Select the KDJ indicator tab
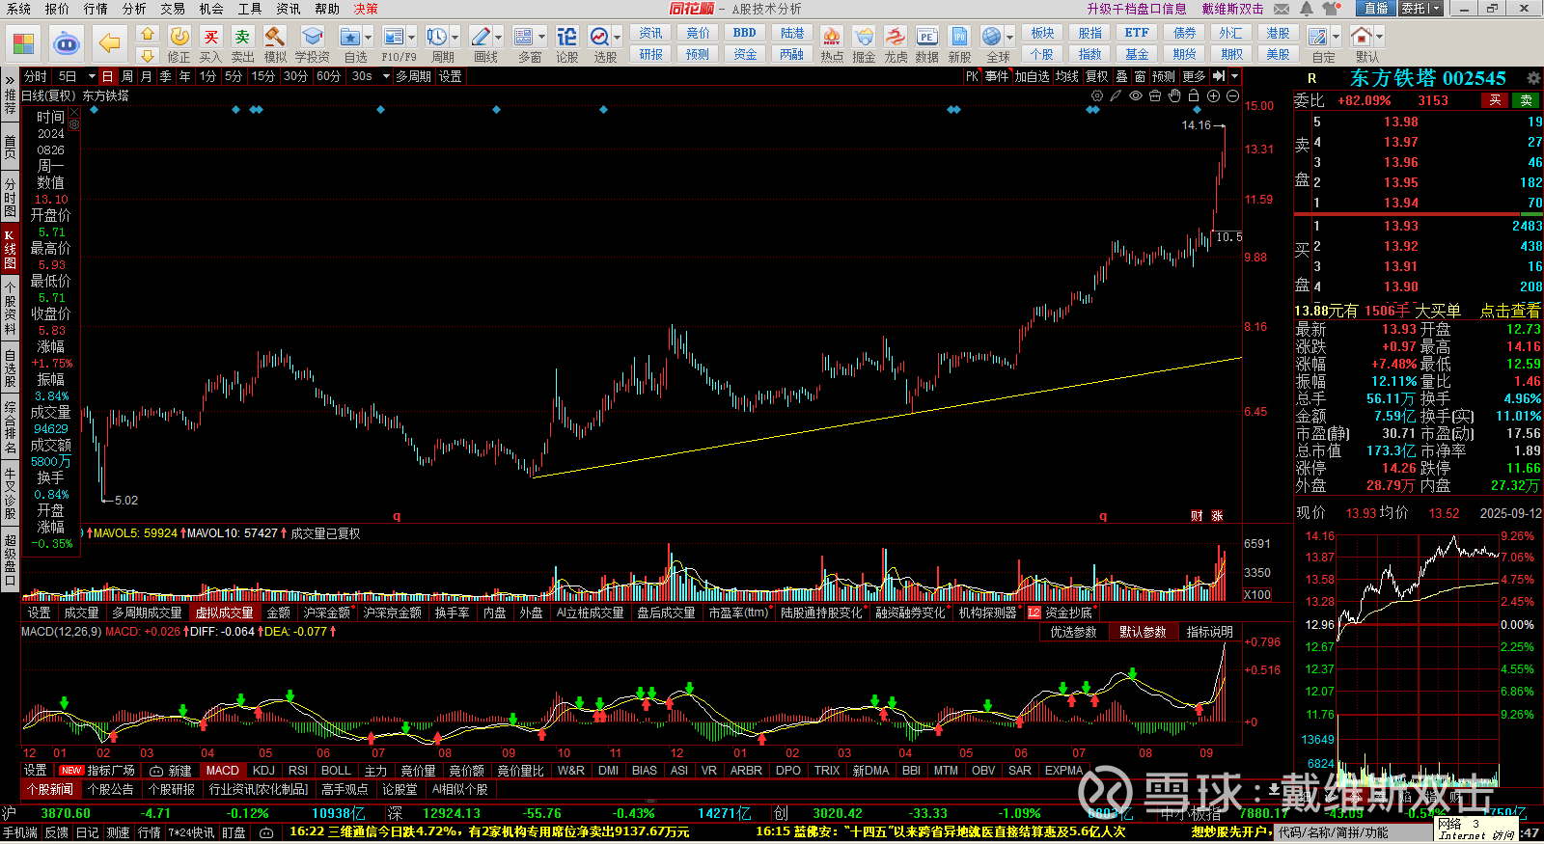The image size is (1544, 844). click(263, 771)
